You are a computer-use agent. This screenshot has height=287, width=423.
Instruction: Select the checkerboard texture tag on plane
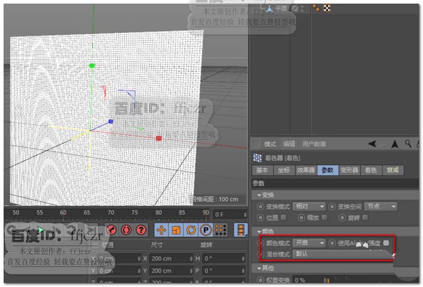point(327,8)
